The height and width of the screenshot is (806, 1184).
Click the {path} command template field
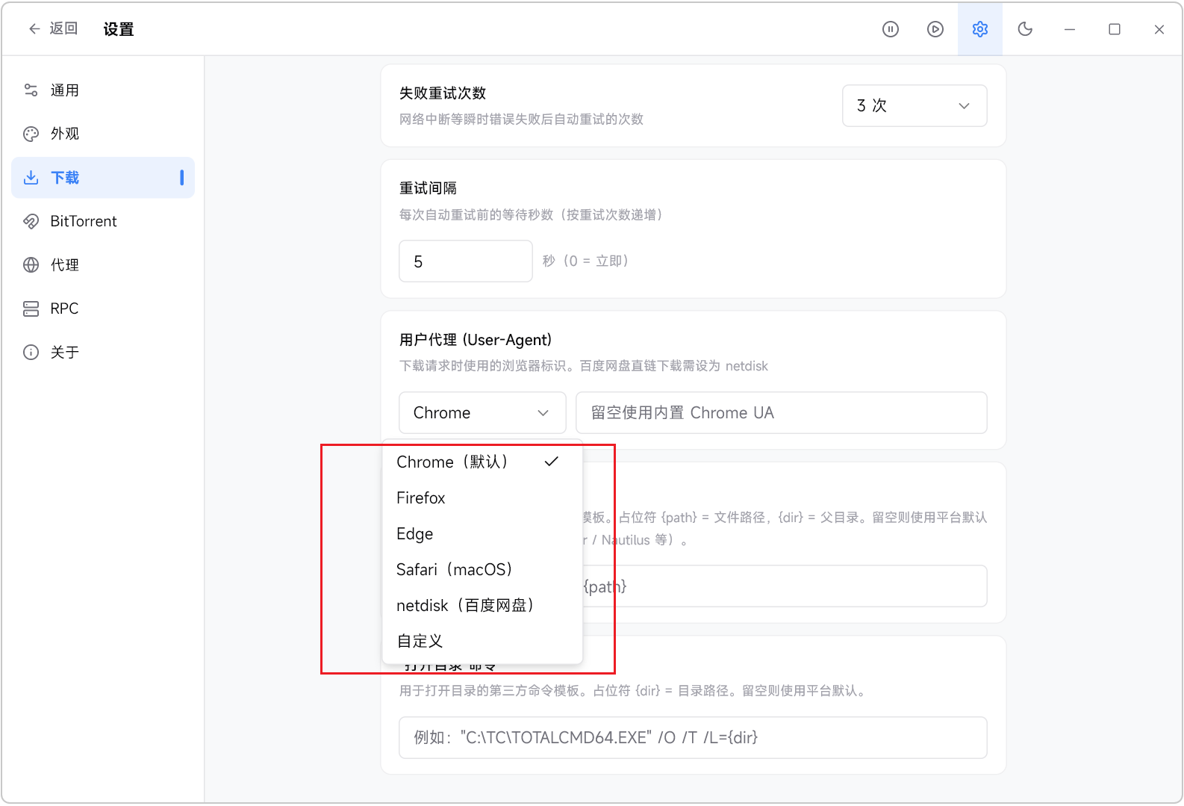pyautogui.click(x=785, y=586)
